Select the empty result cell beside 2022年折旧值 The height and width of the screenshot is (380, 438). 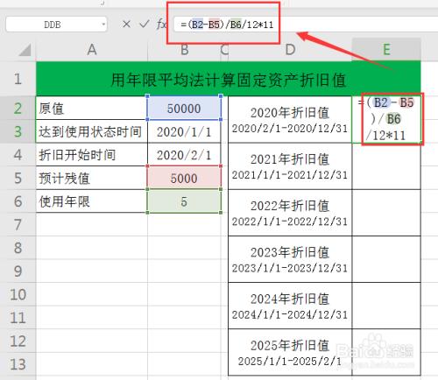386,213
